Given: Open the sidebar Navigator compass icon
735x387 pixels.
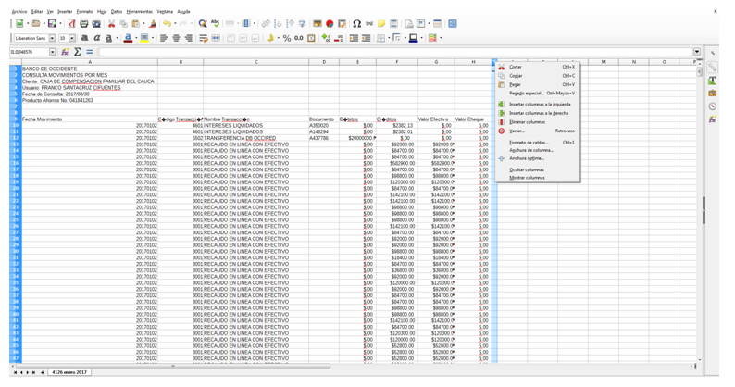Looking at the screenshot, I should [x=712, y=106].
